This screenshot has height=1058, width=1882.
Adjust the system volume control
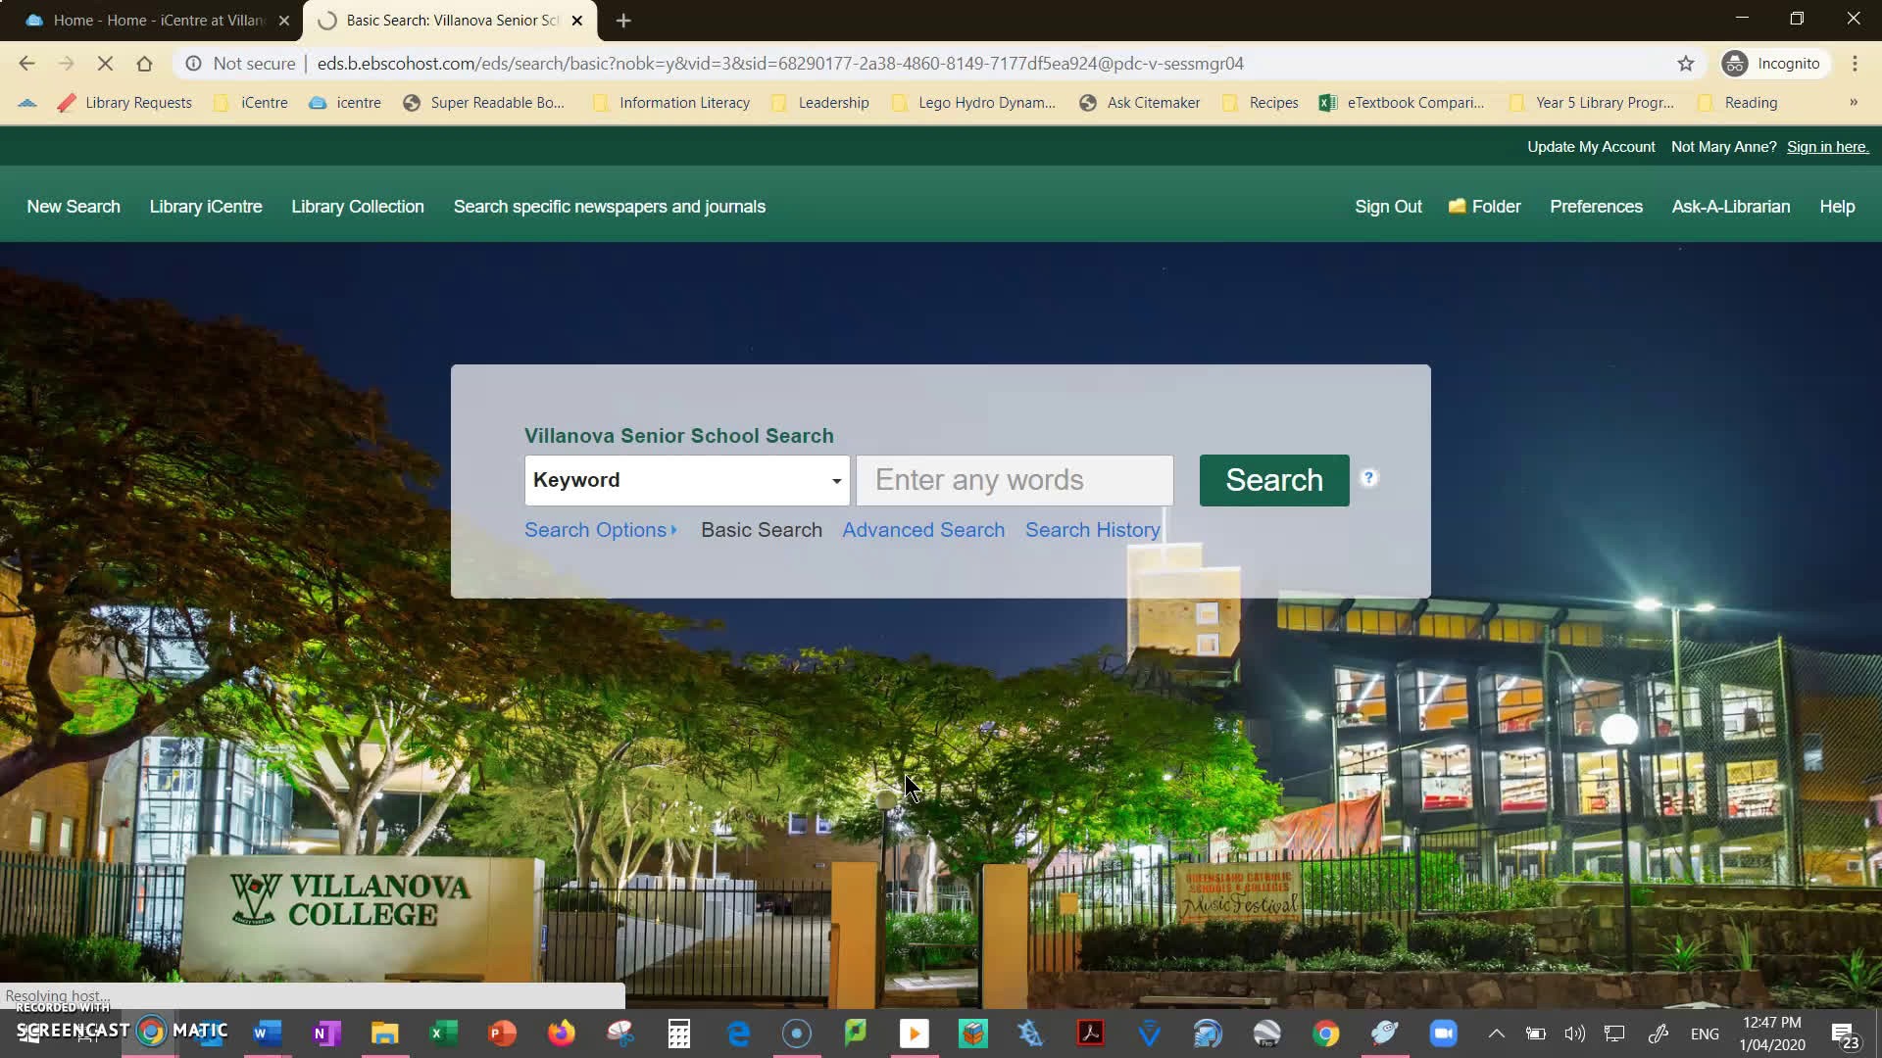pos(1574,1033)
